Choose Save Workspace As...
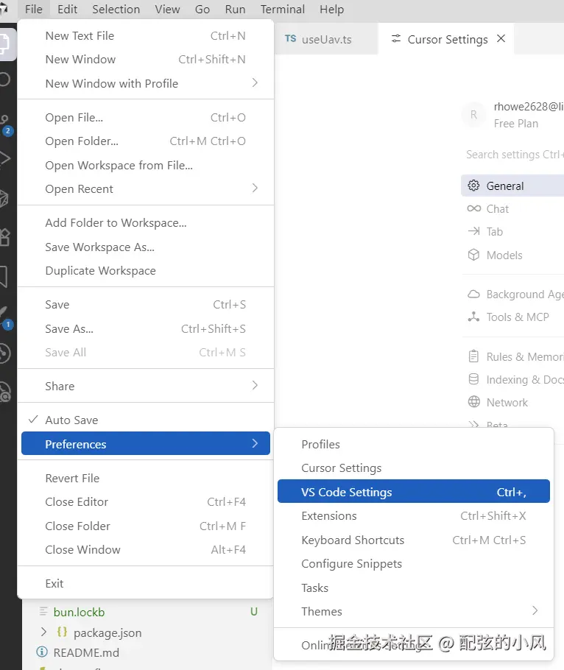 pyautogui.click(x=145, y=247)
